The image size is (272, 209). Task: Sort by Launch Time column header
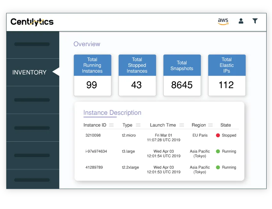click(x=163, y=125)
